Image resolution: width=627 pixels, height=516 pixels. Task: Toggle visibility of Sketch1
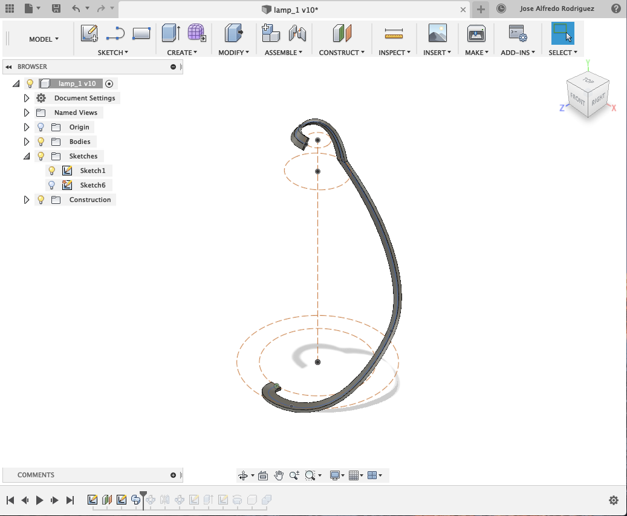point(52,170)
